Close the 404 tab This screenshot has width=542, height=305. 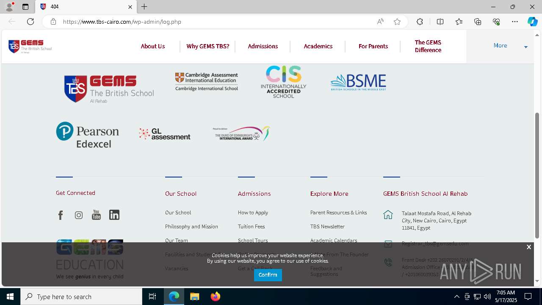pos(130,7)
